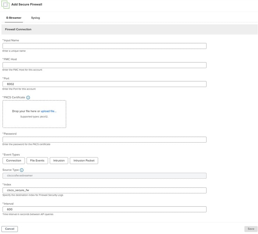This screenshot has width=258, height=234.
Task: Click the Index field with cisco_secure_fw
Action: 104,190
